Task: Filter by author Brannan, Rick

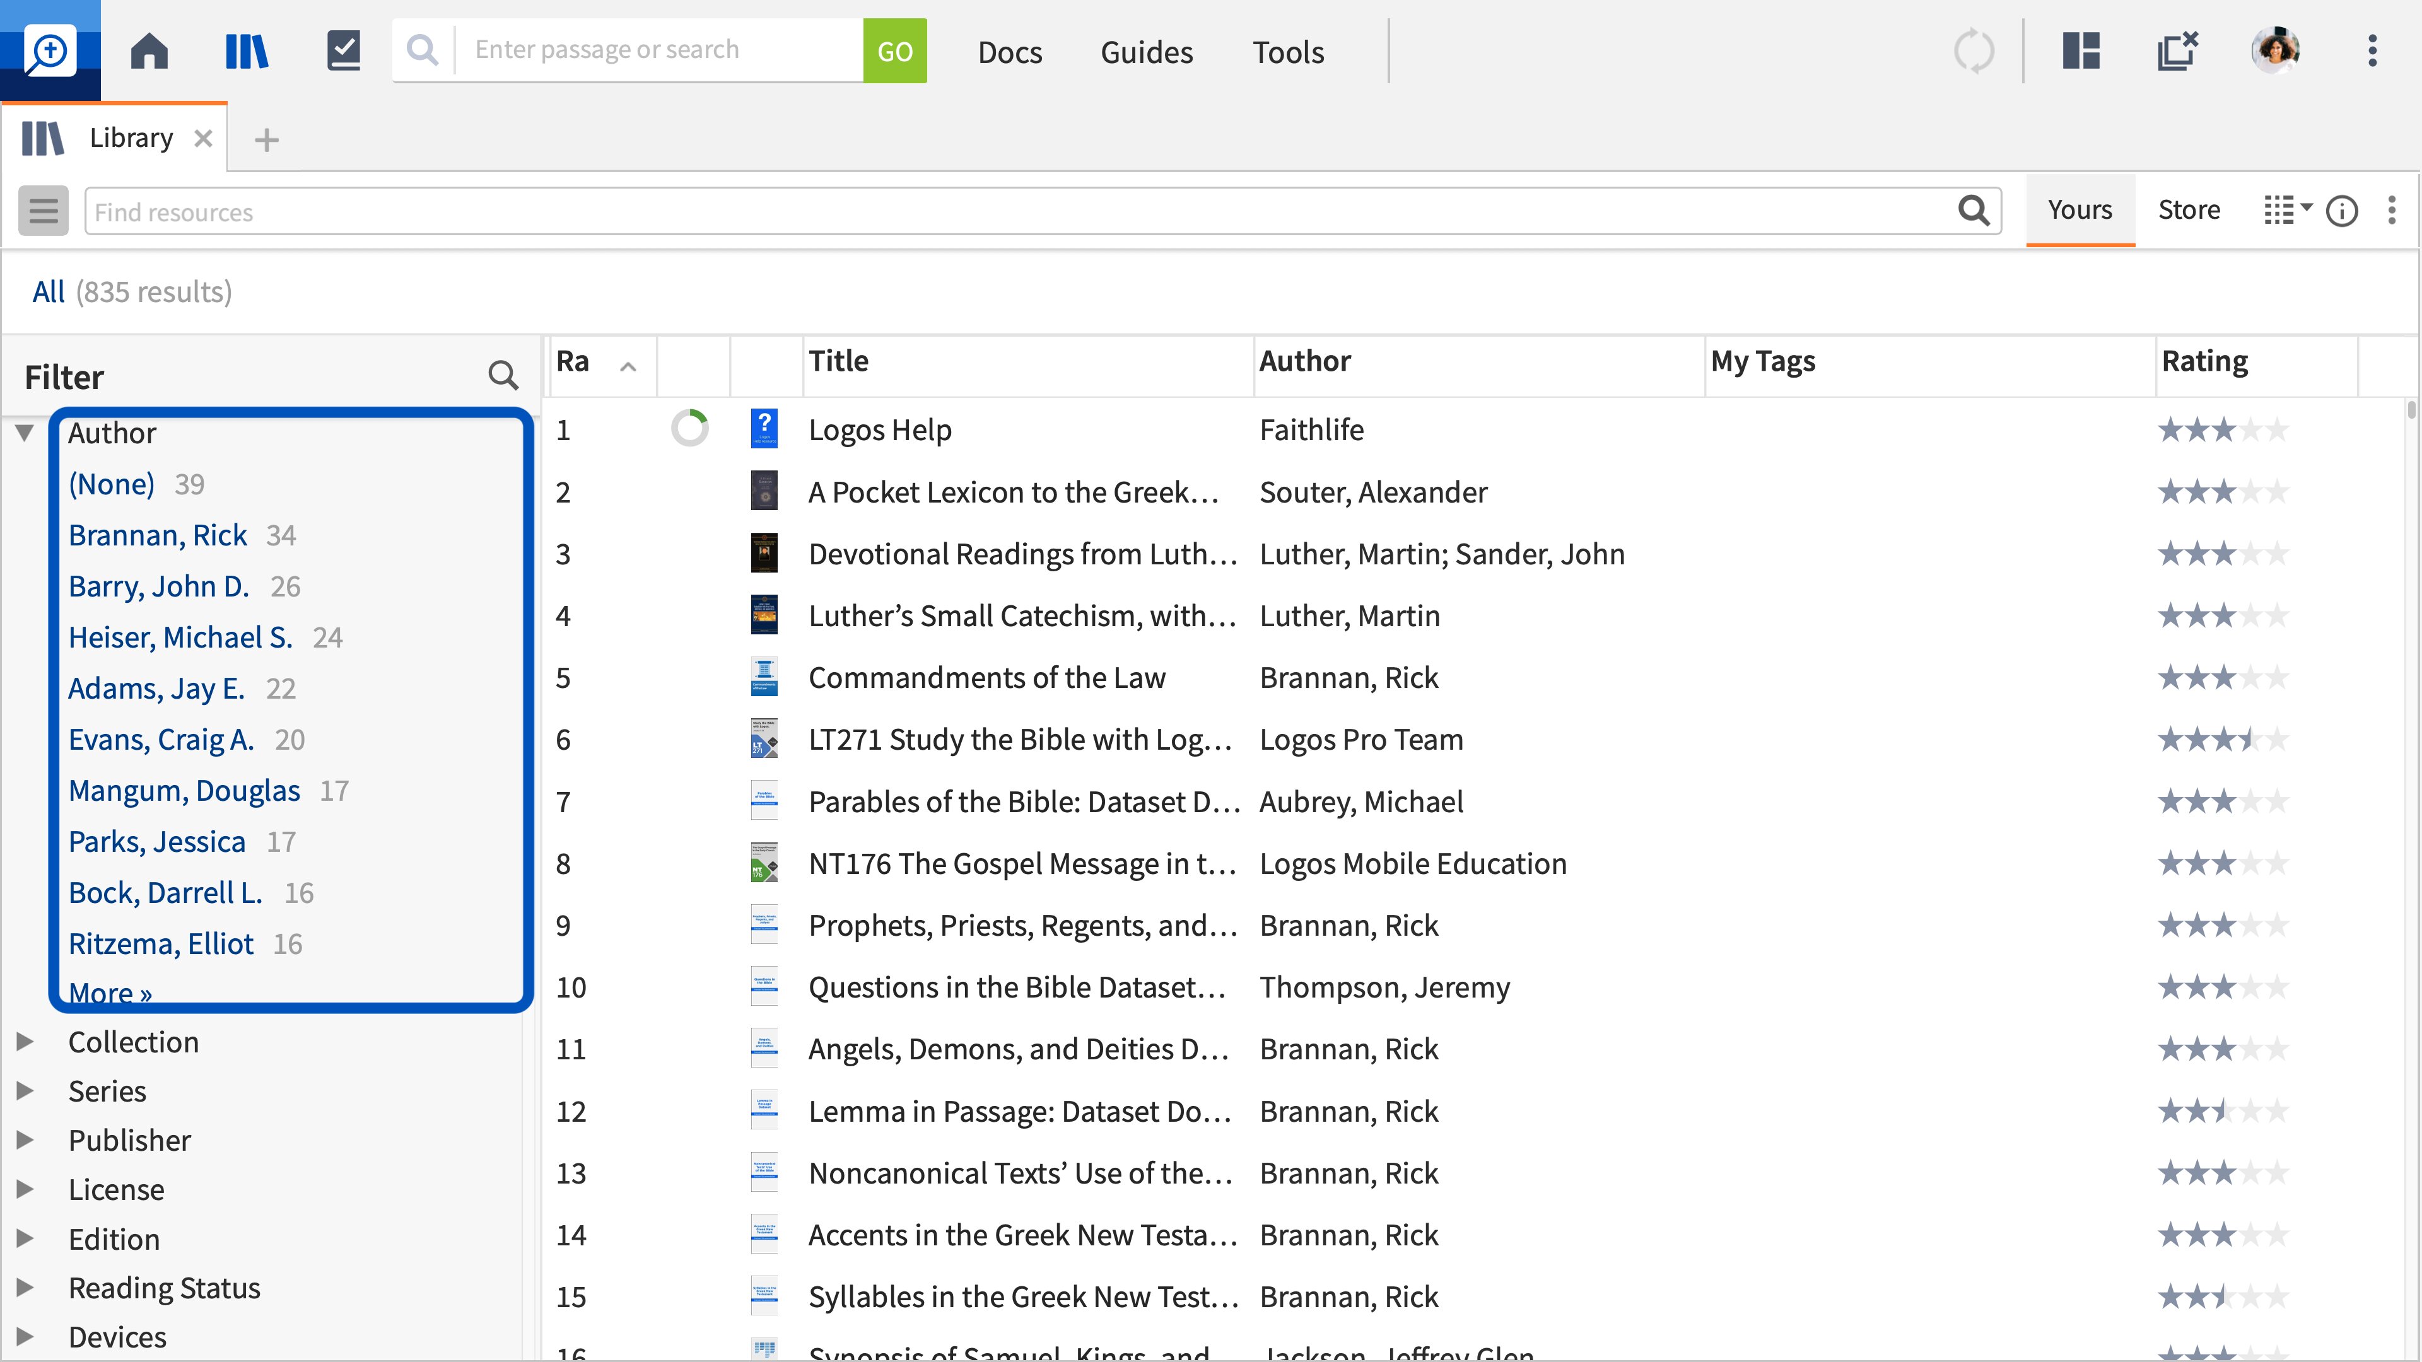Action: (157, 535)
